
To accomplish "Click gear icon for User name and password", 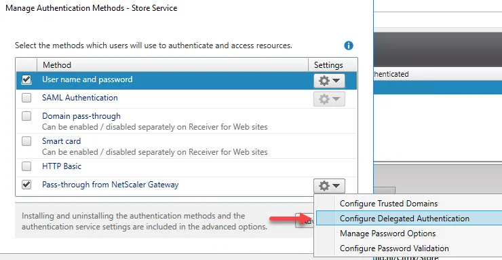I will [324, 81].
